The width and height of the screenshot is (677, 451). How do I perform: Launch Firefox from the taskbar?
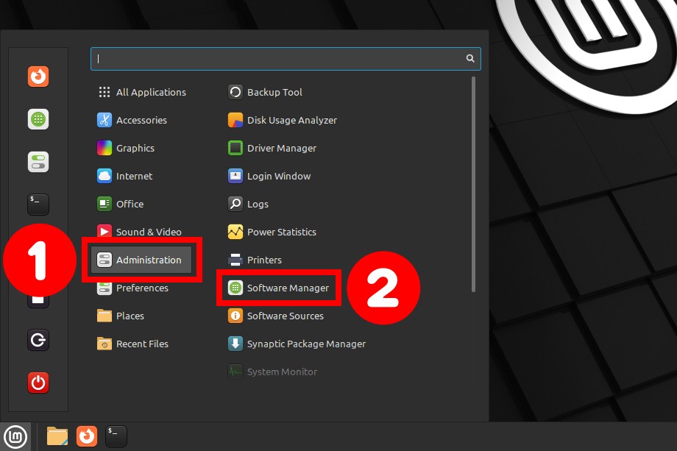(x=87, y=436)
